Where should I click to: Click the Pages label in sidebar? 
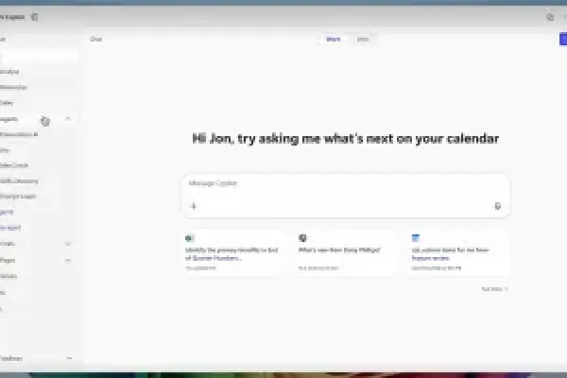8,260
